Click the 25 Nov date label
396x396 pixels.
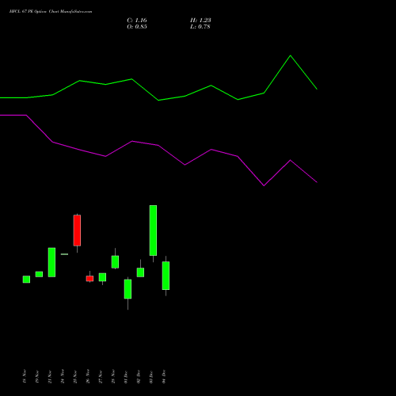[75, 376]
